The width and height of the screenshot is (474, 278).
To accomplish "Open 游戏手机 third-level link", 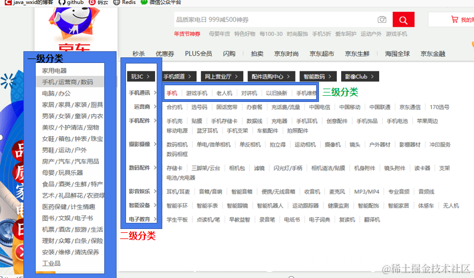I will pyautogui.click(x=196, y=93).
